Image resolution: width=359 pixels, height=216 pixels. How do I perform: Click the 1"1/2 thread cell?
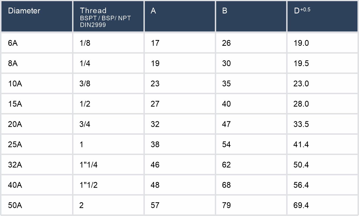(89, 185)
